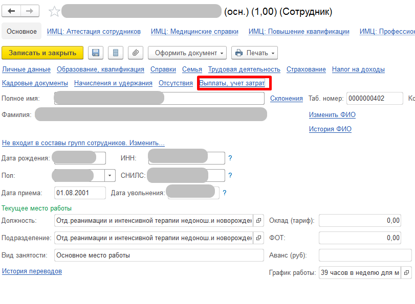
Task: Click the paperclip attached files icon
Action: (136, 53)
